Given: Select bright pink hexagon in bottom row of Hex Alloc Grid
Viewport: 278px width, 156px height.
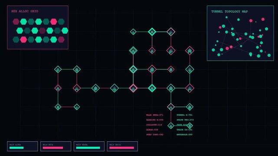Looking at the screenshot, I should 23,39.
